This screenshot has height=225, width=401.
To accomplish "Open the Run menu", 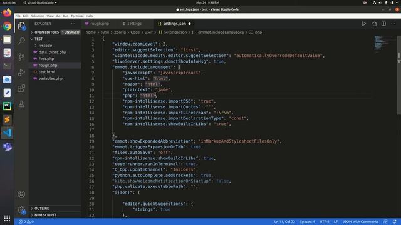I will (x=65, y=16).
